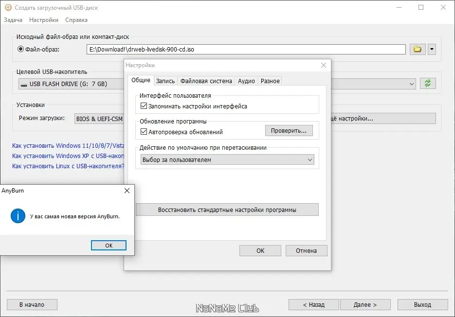Maximize the main AnyBurn window
455x317 pixels.
tap(421, 8)
